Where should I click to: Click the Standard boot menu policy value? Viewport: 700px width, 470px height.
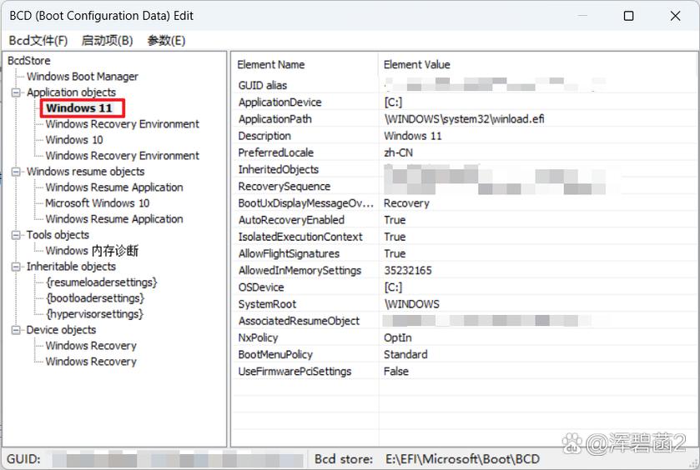(x=405, y=354)
